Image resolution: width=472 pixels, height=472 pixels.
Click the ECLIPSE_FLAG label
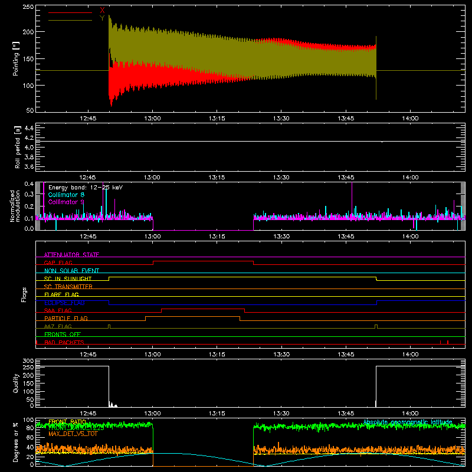click(64, 303)
